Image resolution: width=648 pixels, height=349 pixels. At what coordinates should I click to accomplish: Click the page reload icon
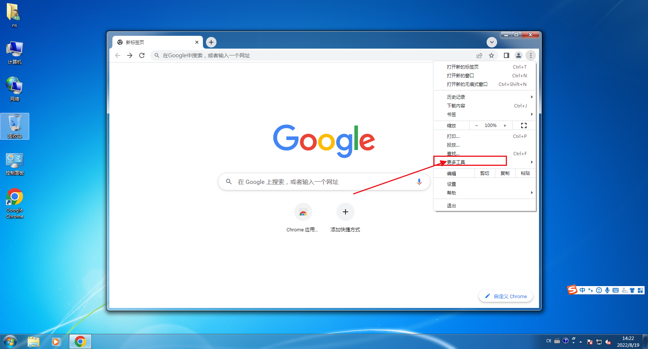point(142,55)
